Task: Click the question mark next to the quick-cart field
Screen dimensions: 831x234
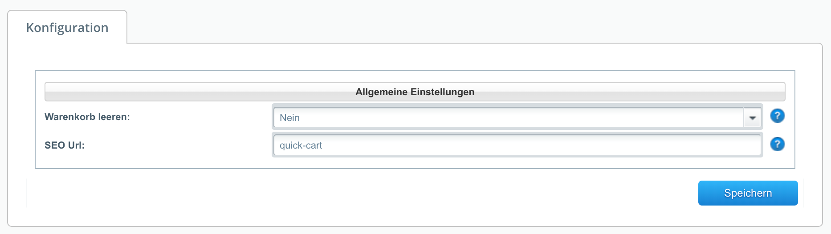Action: click(777, 144)
